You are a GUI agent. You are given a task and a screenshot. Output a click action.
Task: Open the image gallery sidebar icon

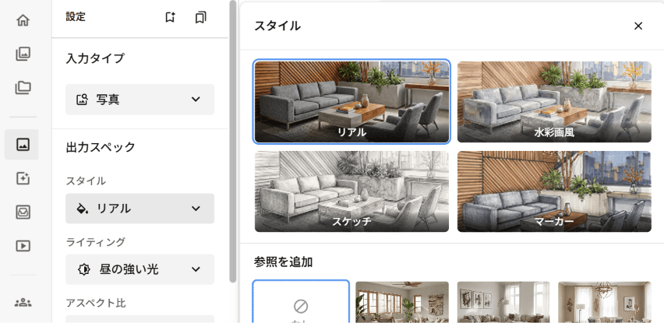coord(23,54)
